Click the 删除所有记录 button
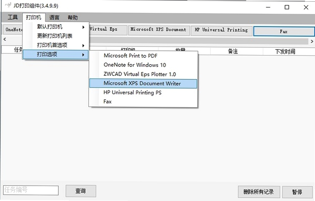 pos(259,192)
